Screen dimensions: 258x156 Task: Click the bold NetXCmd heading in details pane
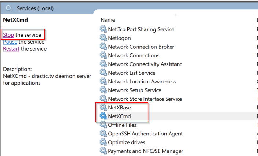point(15,20)
